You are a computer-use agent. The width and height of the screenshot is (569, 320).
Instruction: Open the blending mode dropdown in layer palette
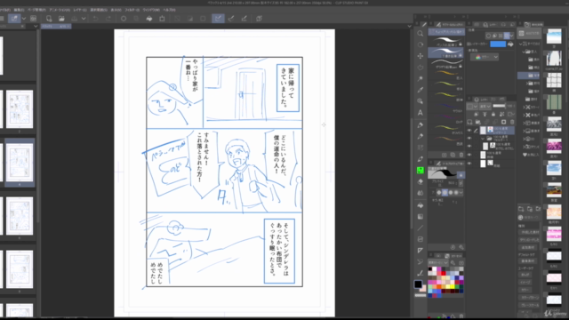tap(485, 107)
